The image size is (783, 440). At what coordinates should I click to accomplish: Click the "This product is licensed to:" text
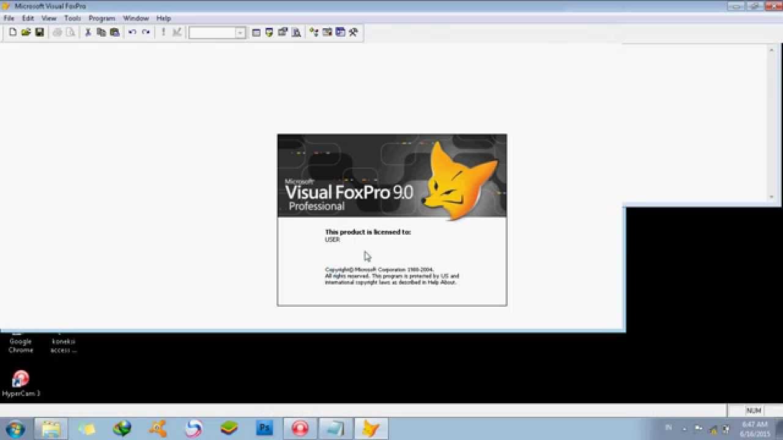(368, 232)
